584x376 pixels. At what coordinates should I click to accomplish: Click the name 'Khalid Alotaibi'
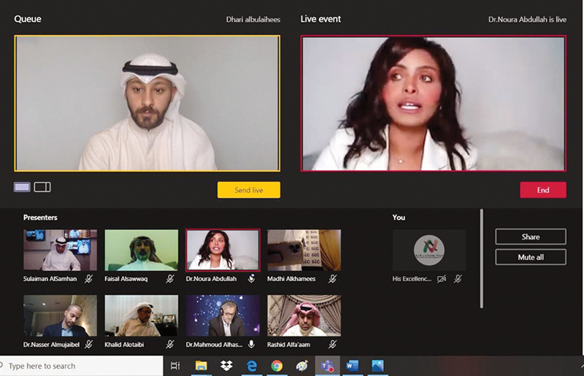coord(124,345)
